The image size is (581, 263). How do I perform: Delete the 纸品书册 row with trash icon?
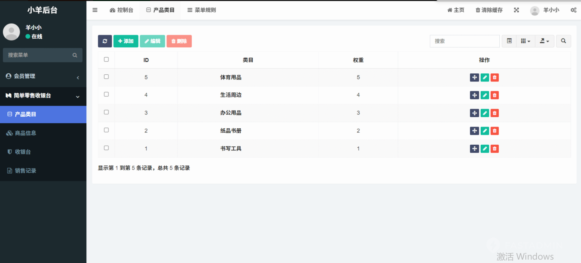point(495,131)
